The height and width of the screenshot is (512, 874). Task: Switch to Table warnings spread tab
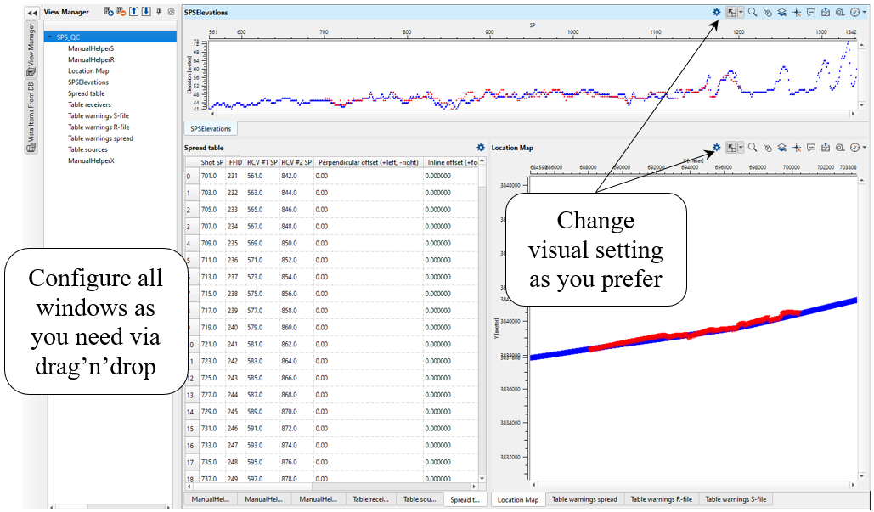[x=584, y=499]
